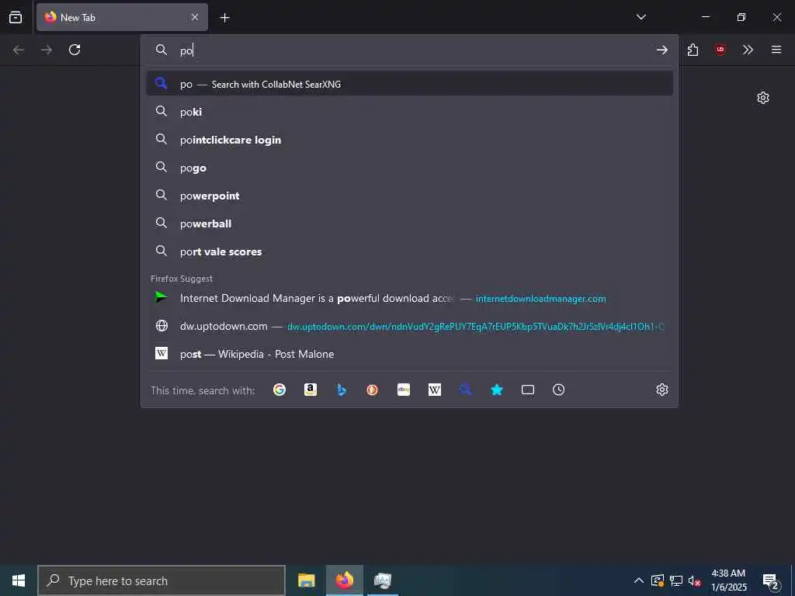Click the Go arrow in address bar
795x596 pixels.
[661, 50]
